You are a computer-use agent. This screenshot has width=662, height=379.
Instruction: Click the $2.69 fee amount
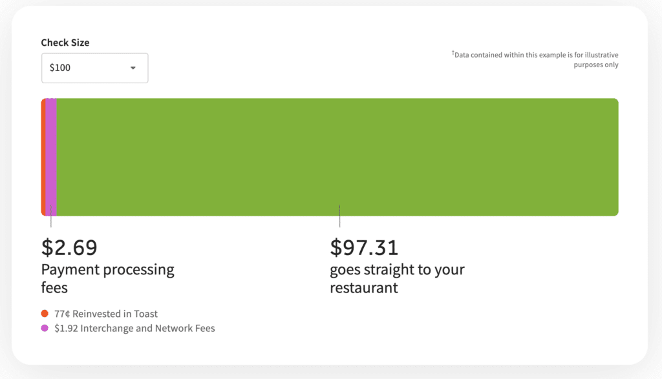69,247
